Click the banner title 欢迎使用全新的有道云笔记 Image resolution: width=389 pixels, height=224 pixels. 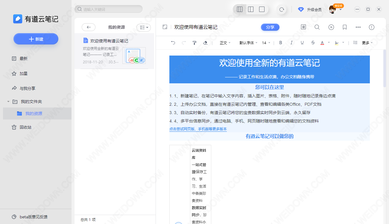click(270, 63)
